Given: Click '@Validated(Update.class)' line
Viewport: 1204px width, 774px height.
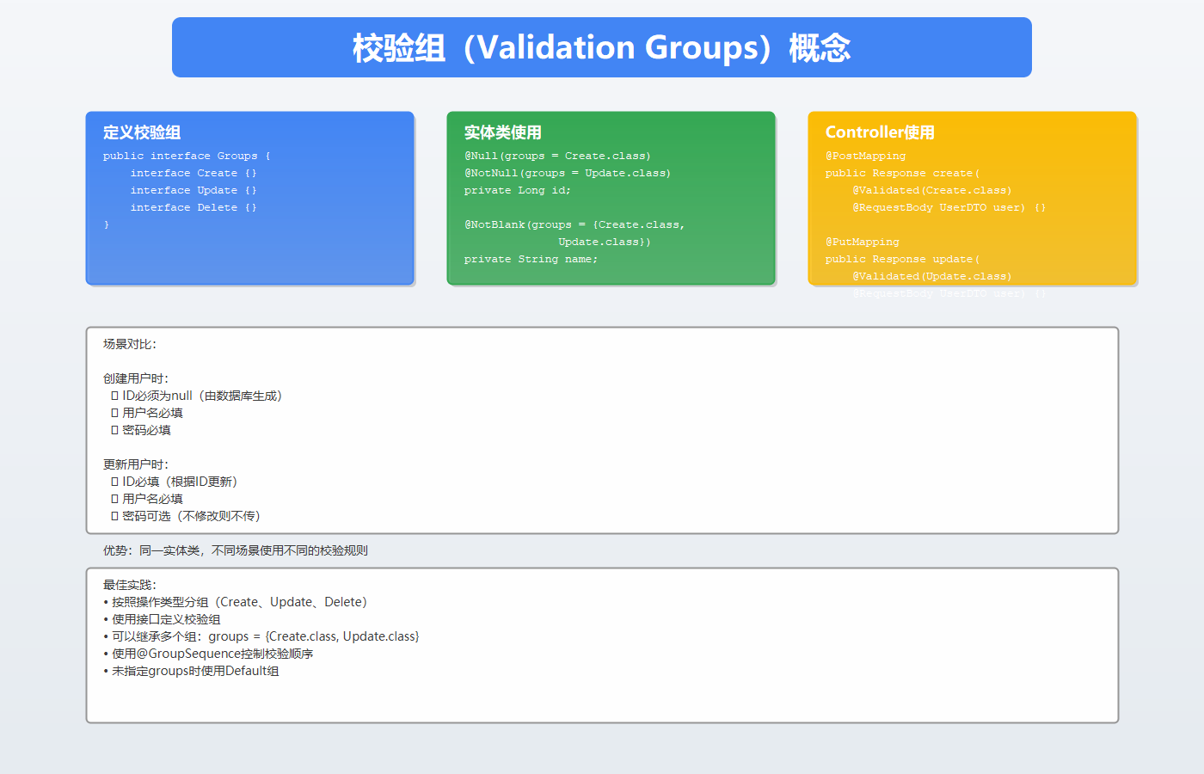Looking at the screenshot, I should pos(932,276).
